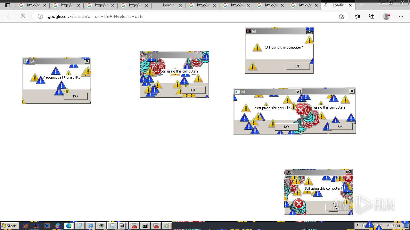Open the Calculator taskbar item
The image size is (410, 230).
pyautogui.click(x=112, y=226)
